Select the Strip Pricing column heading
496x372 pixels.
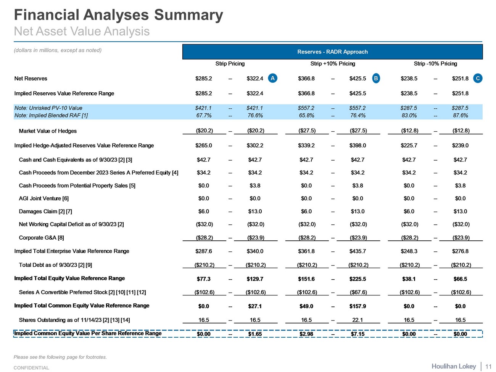click(x=230, y=64)
